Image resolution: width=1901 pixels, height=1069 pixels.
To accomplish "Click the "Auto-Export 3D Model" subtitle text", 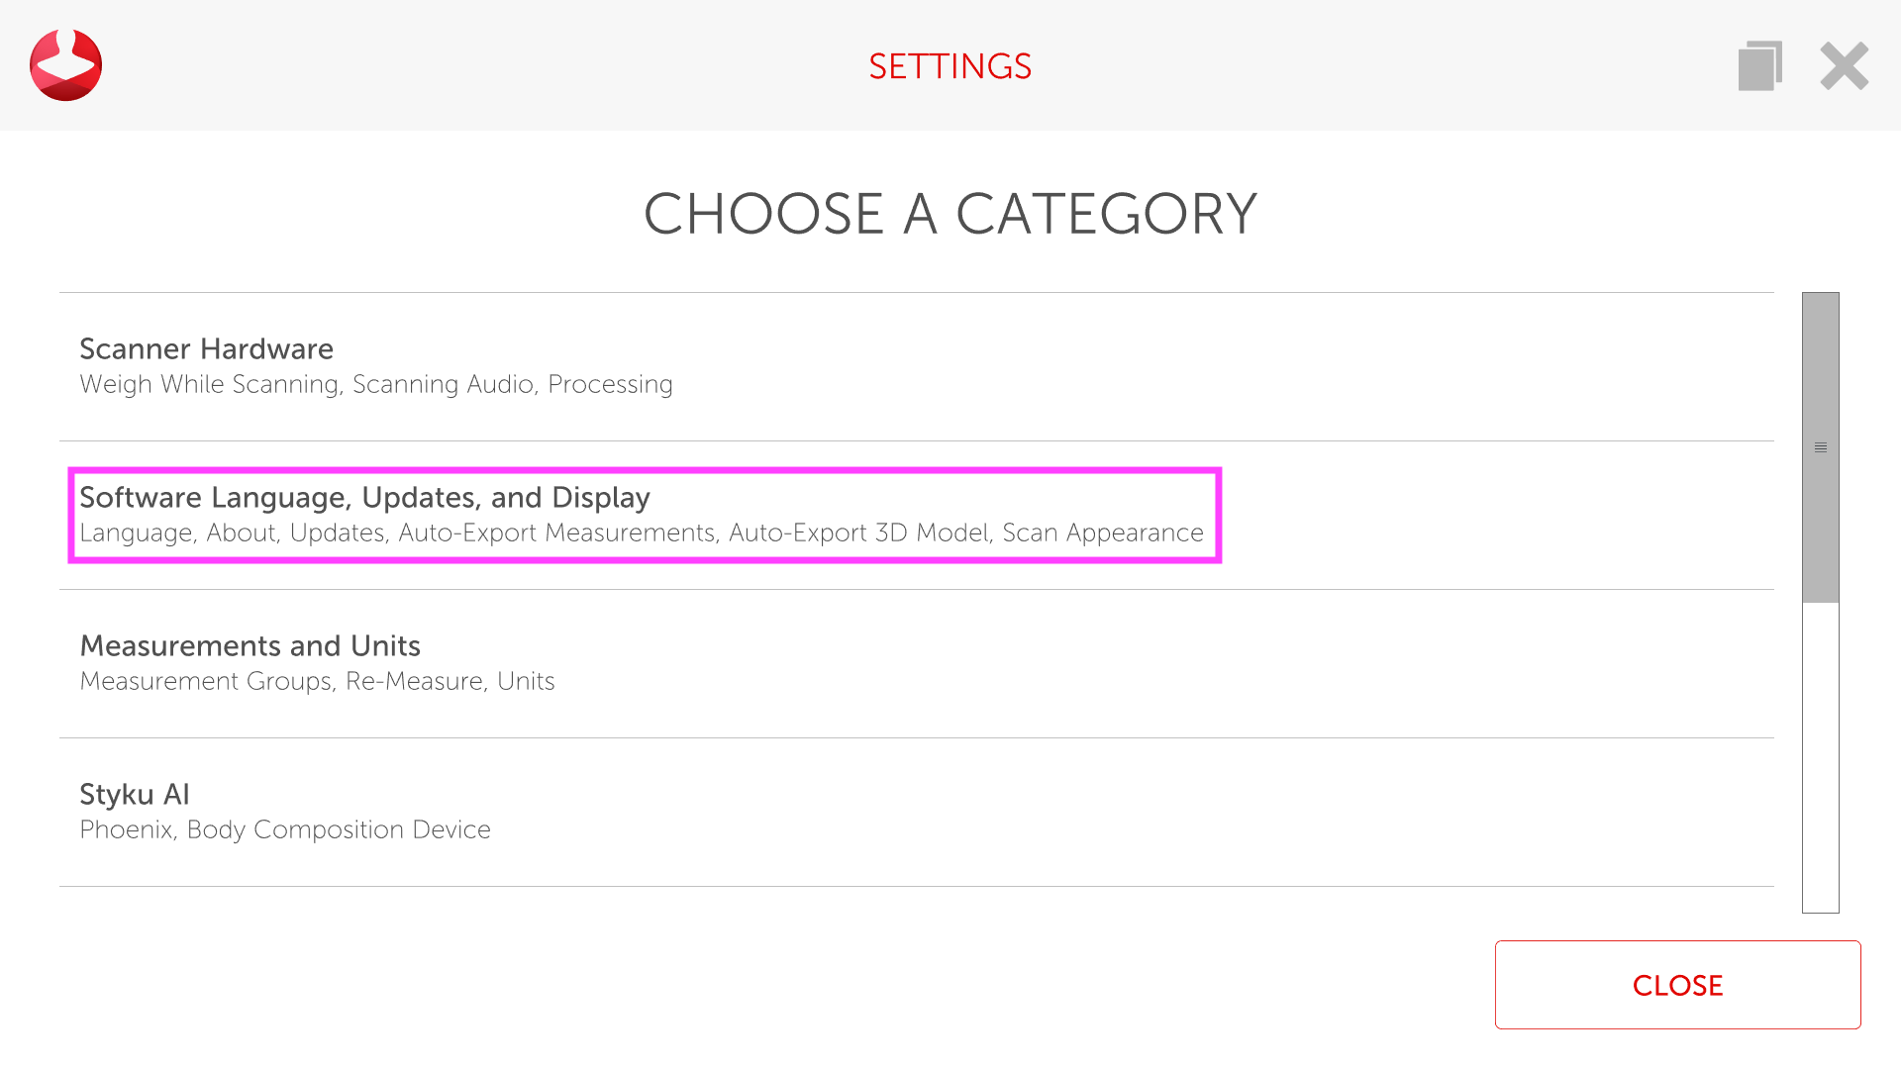I will pyautogui.click(x=858, y=534).
